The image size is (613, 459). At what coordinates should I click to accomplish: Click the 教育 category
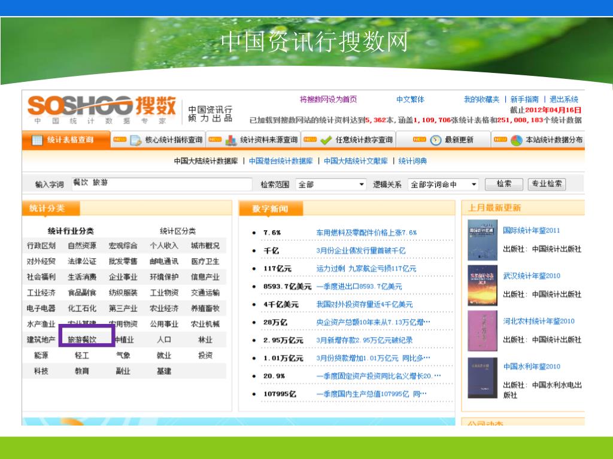coord(82,371)
